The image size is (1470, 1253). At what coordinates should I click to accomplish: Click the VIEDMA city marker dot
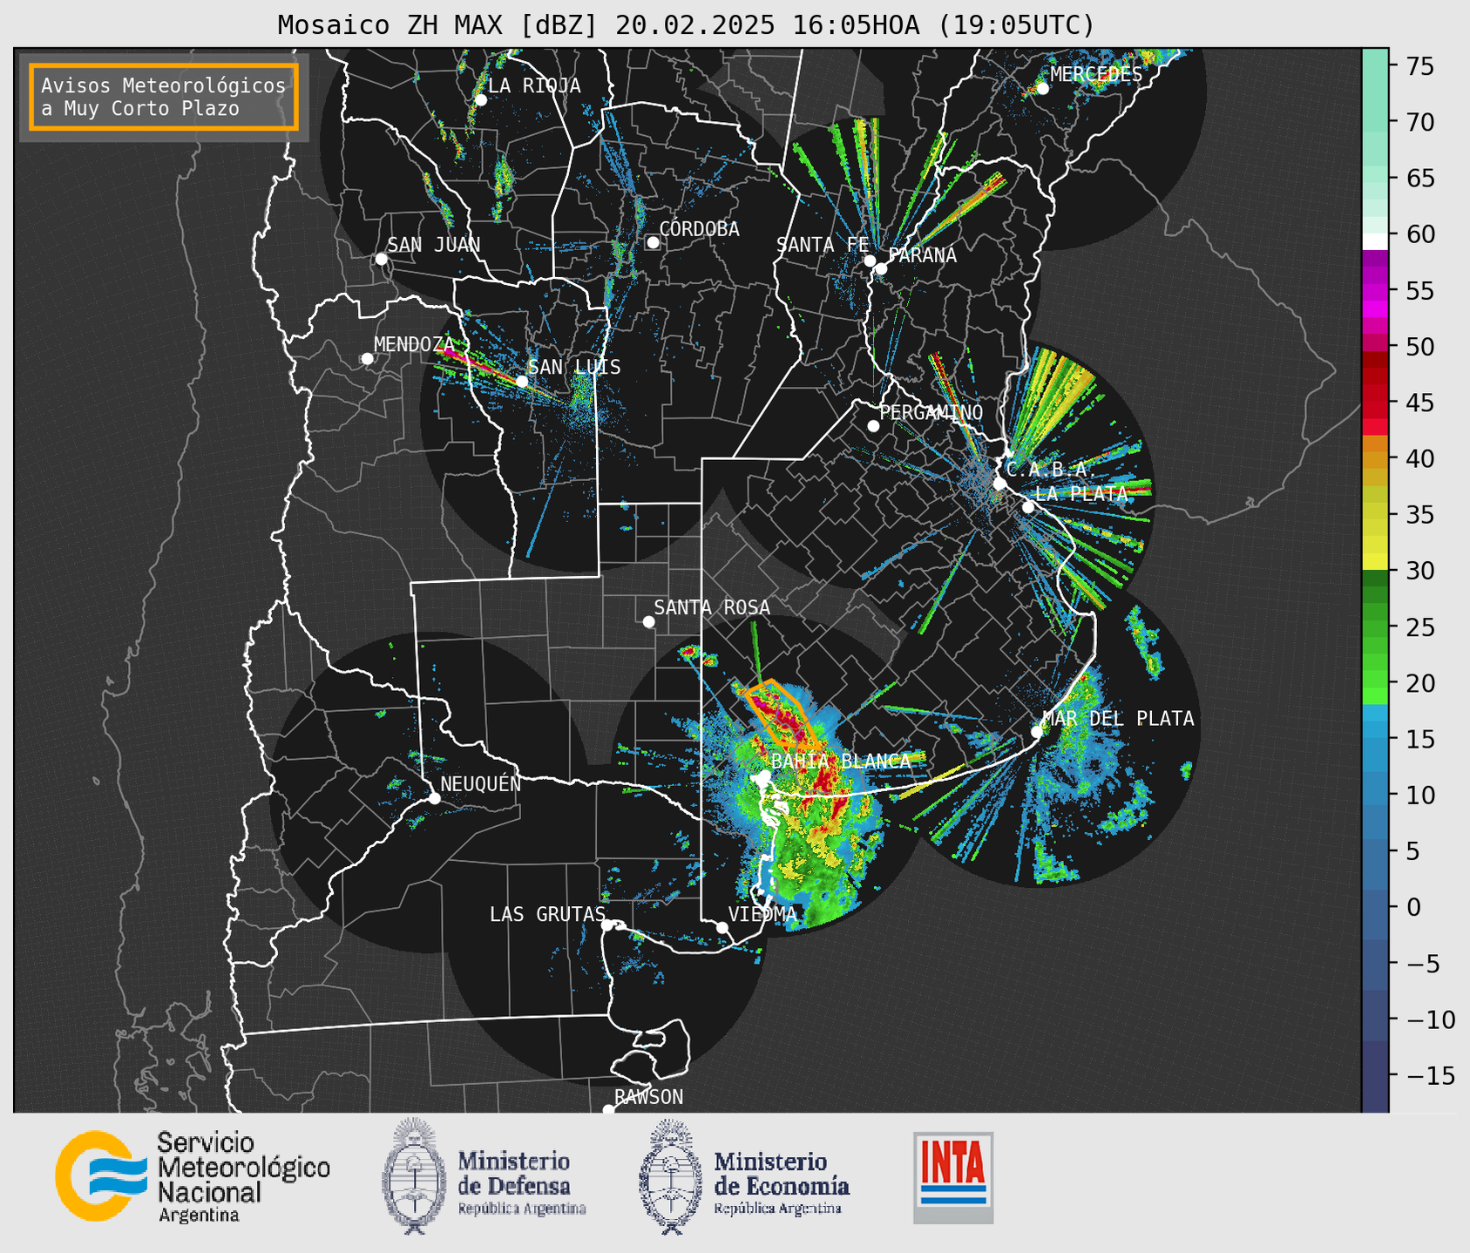click(x=721, y=927)
